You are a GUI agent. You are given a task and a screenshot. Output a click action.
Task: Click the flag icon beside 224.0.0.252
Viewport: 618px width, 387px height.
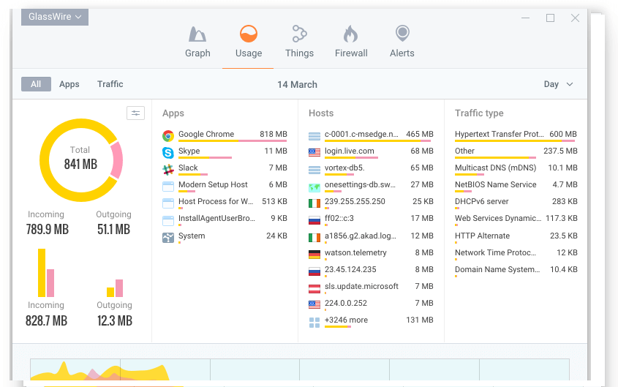314,304
